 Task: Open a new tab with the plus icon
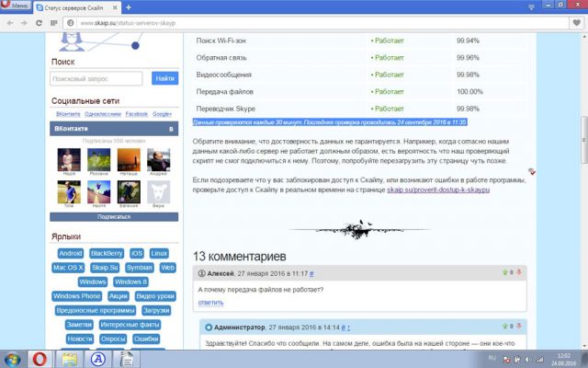coord(129,7)
